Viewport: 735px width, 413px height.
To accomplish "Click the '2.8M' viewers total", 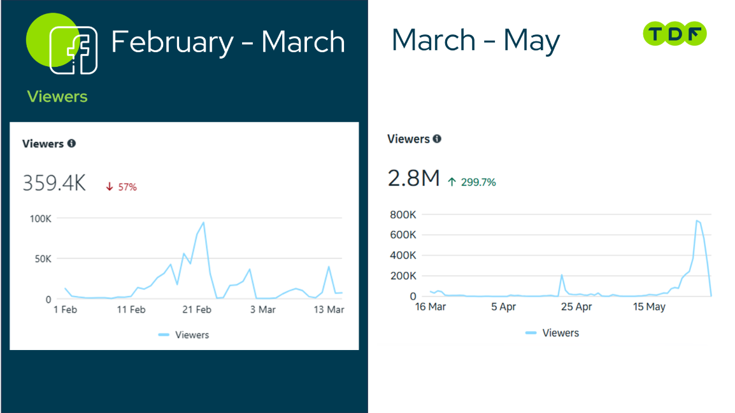I will 413,178.
